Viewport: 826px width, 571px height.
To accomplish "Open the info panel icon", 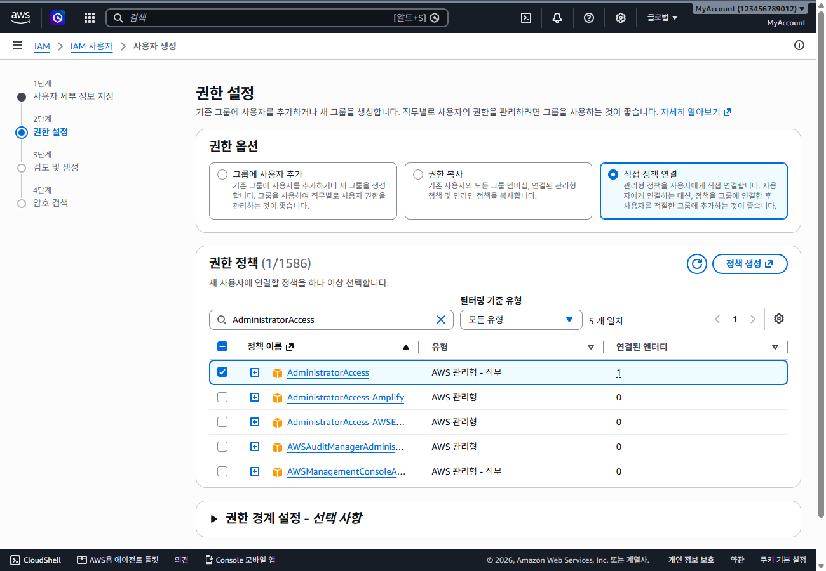I will (x=799, y=45).
